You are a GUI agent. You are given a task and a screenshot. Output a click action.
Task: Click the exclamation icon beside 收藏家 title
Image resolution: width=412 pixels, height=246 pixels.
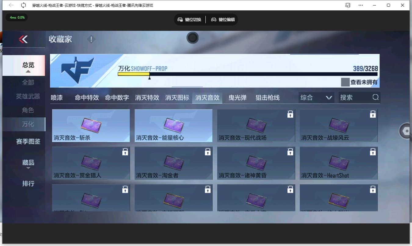click(91, 39)
